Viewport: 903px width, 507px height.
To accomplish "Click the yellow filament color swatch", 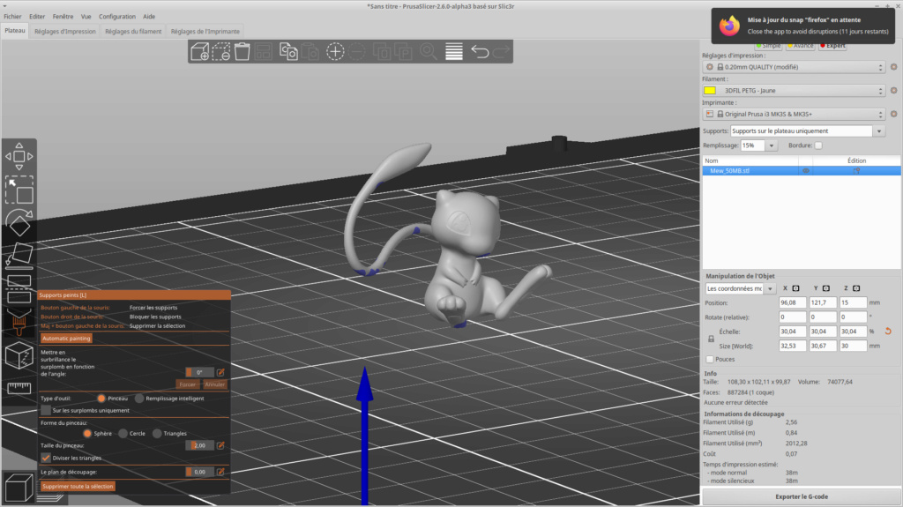I will (710, 91).
